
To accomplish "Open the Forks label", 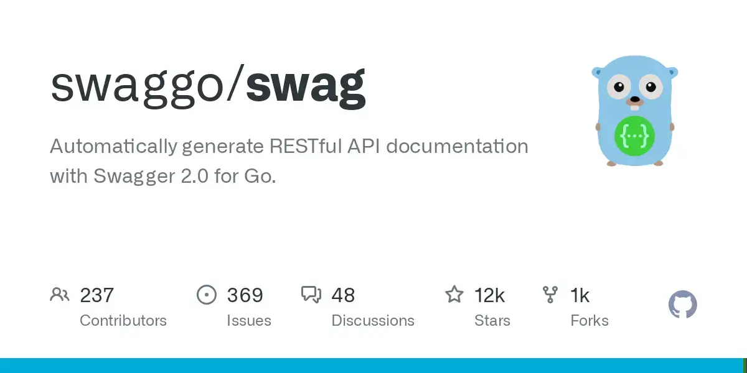I will tap(590, 321).
